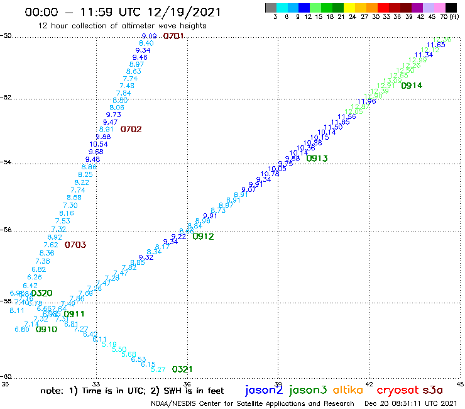Click the lavender legend color swatch
The width and height of the screenshot is (465, 409).
point(428,8)
